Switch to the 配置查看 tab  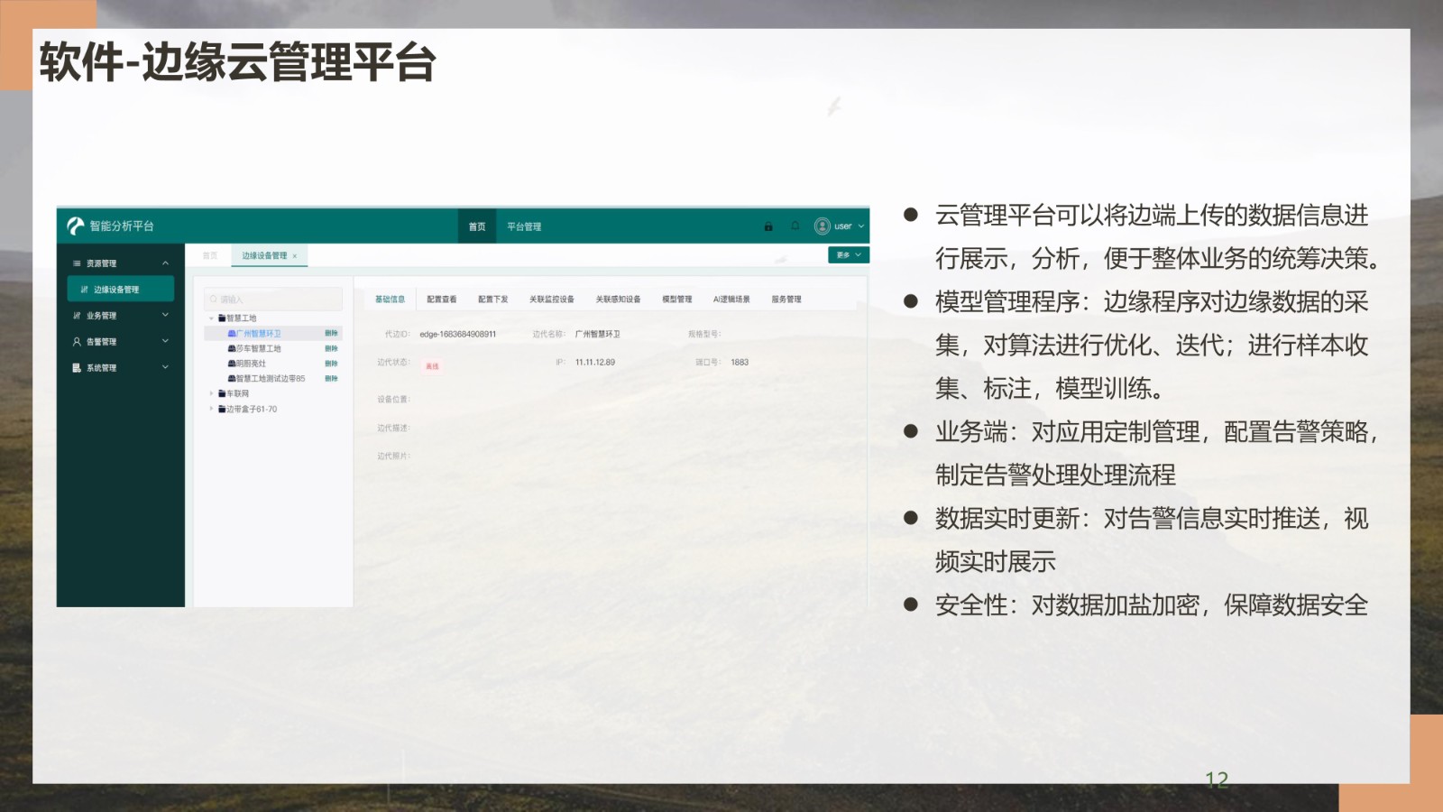[442, 300]
